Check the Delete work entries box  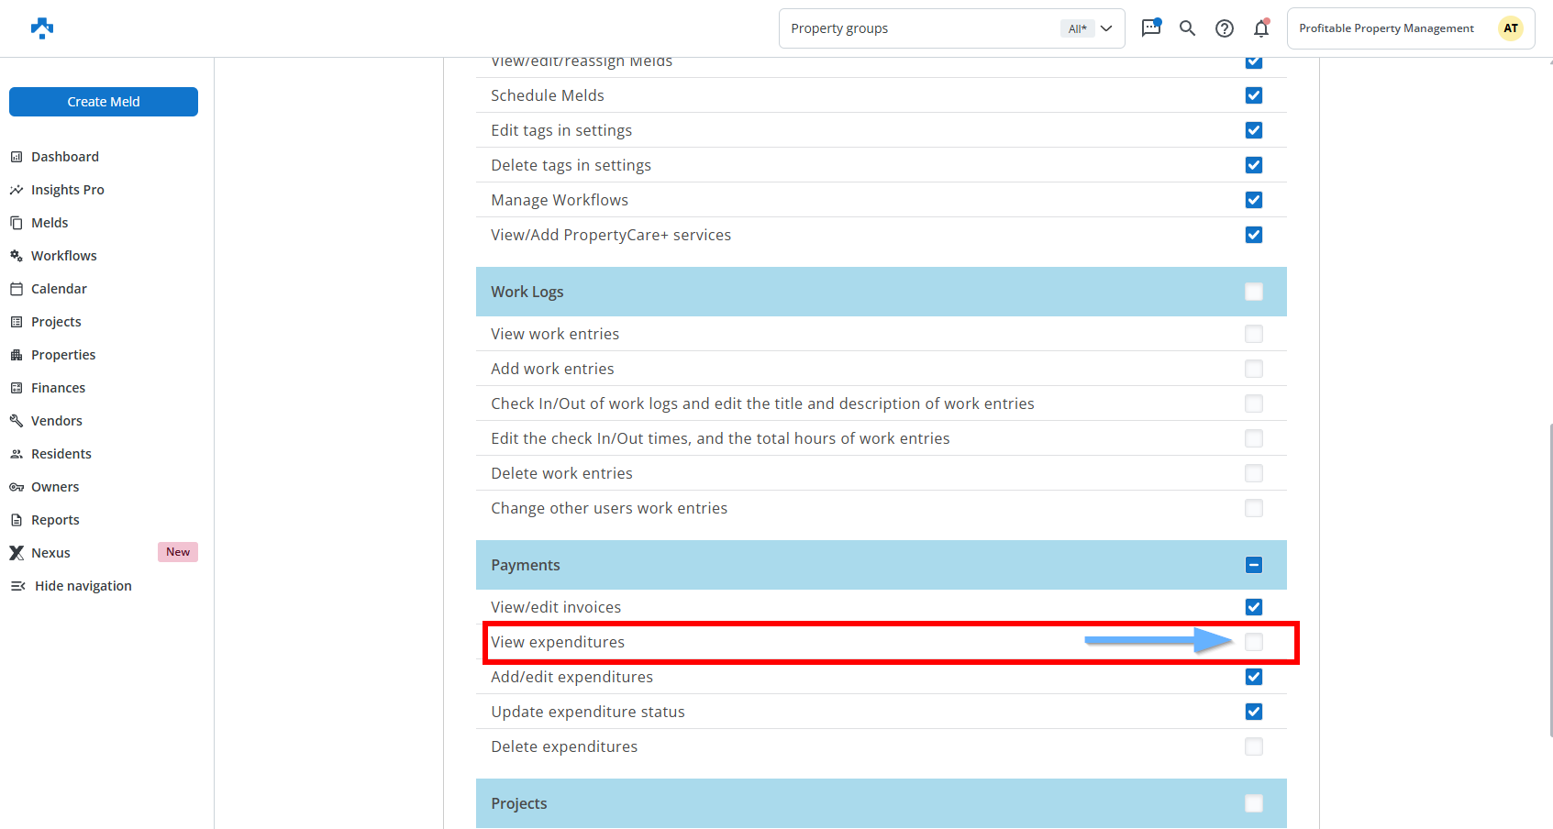pyautogui.click(x=1253, y=473)
